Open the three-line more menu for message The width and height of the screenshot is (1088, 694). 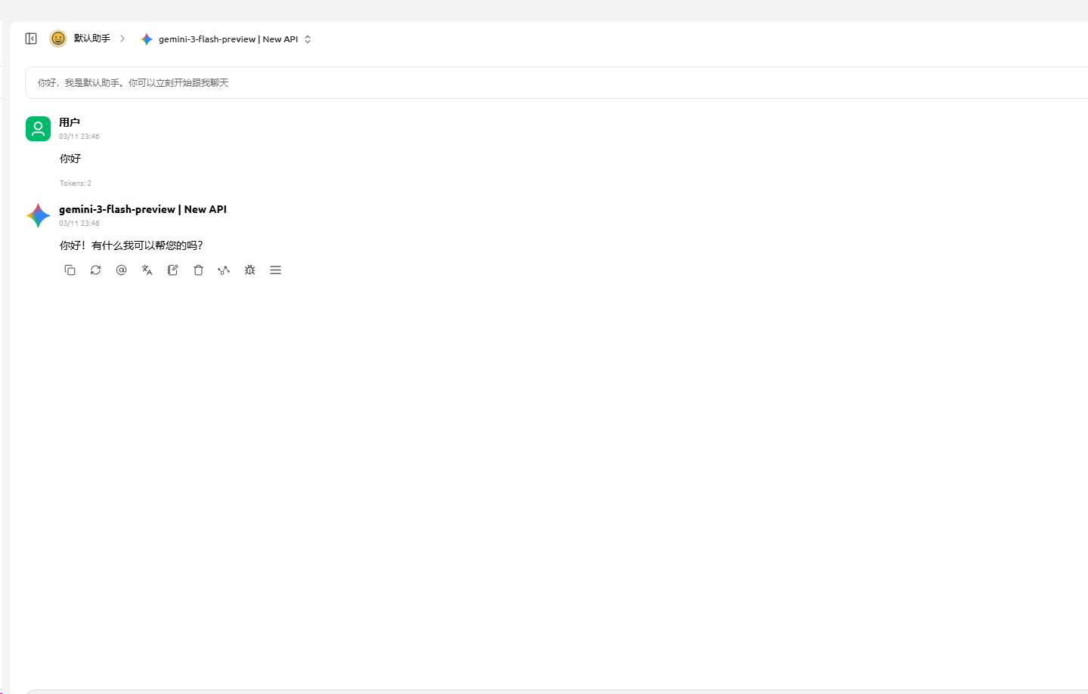coord(275,270)
